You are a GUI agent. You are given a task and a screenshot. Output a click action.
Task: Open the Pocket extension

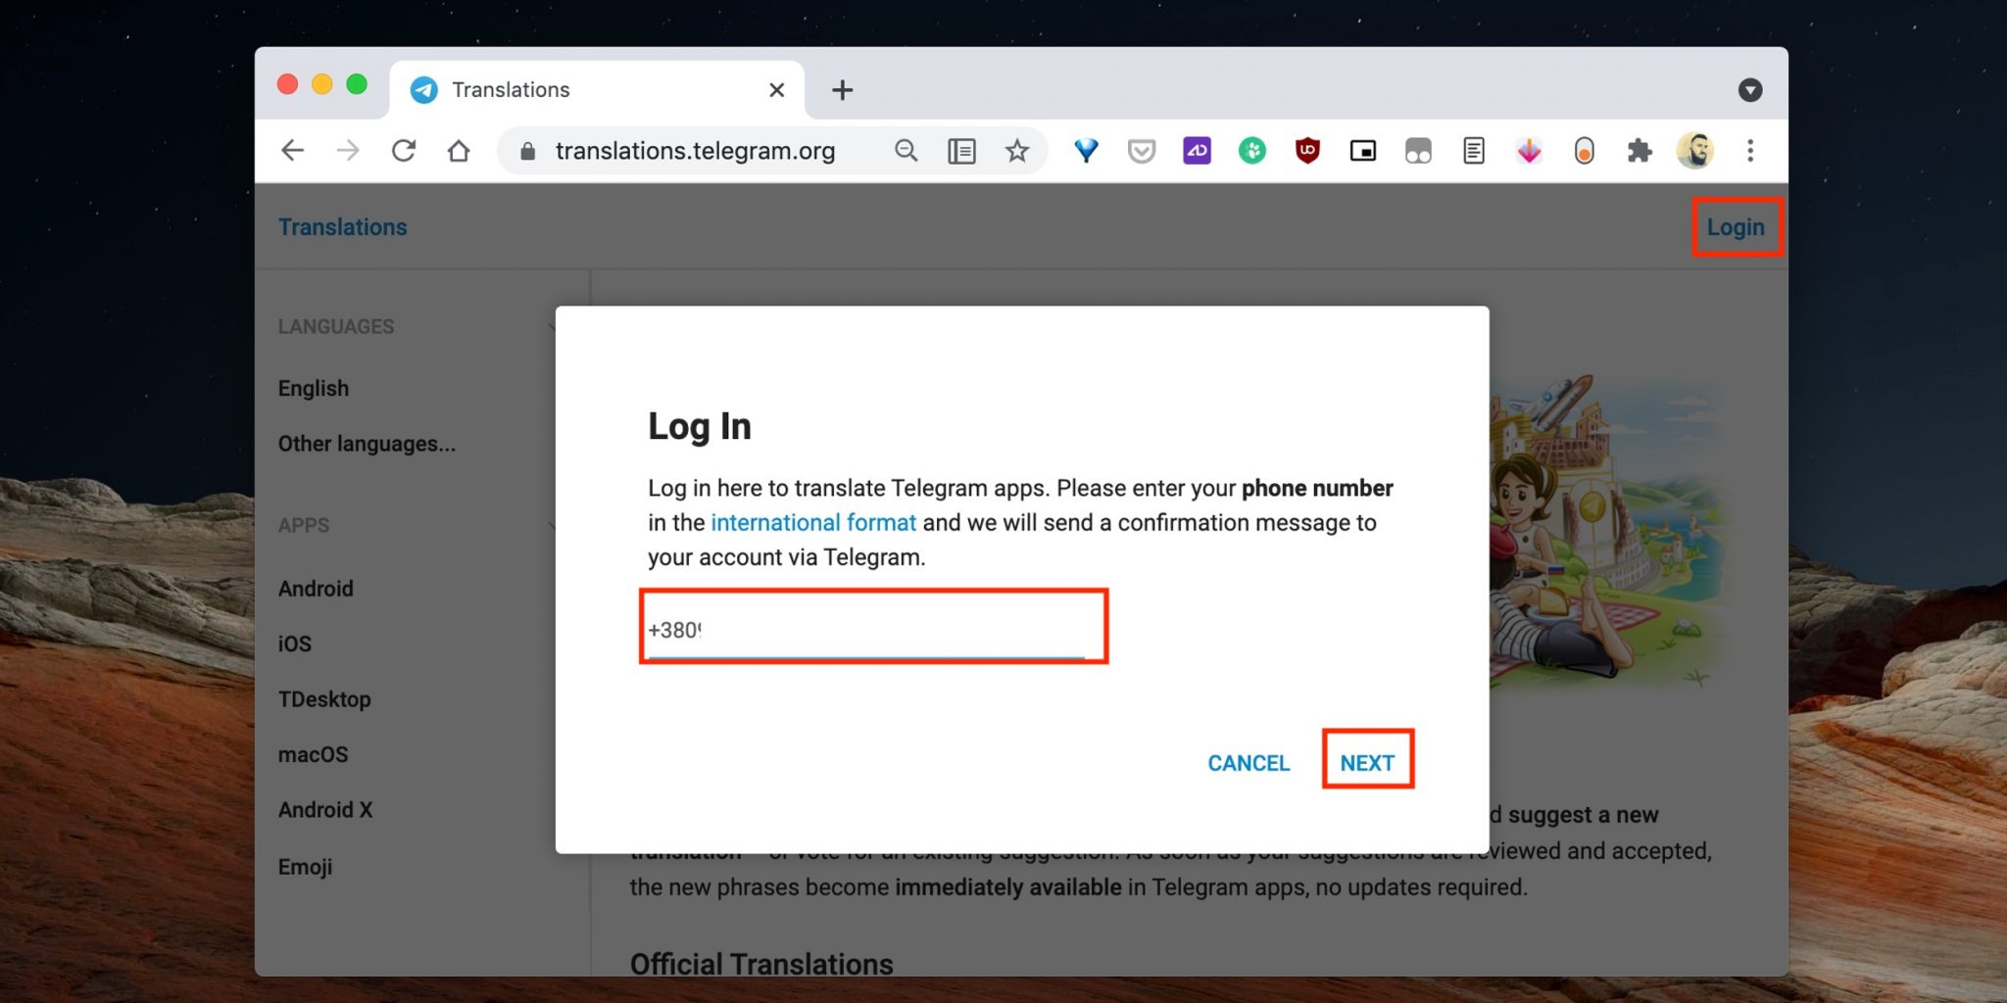point(1142,151)
